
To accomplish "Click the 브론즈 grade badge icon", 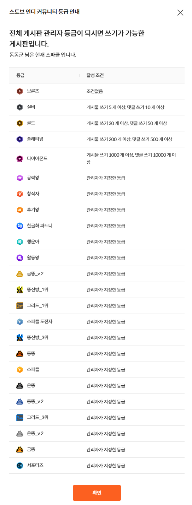I will pos(20,91).
